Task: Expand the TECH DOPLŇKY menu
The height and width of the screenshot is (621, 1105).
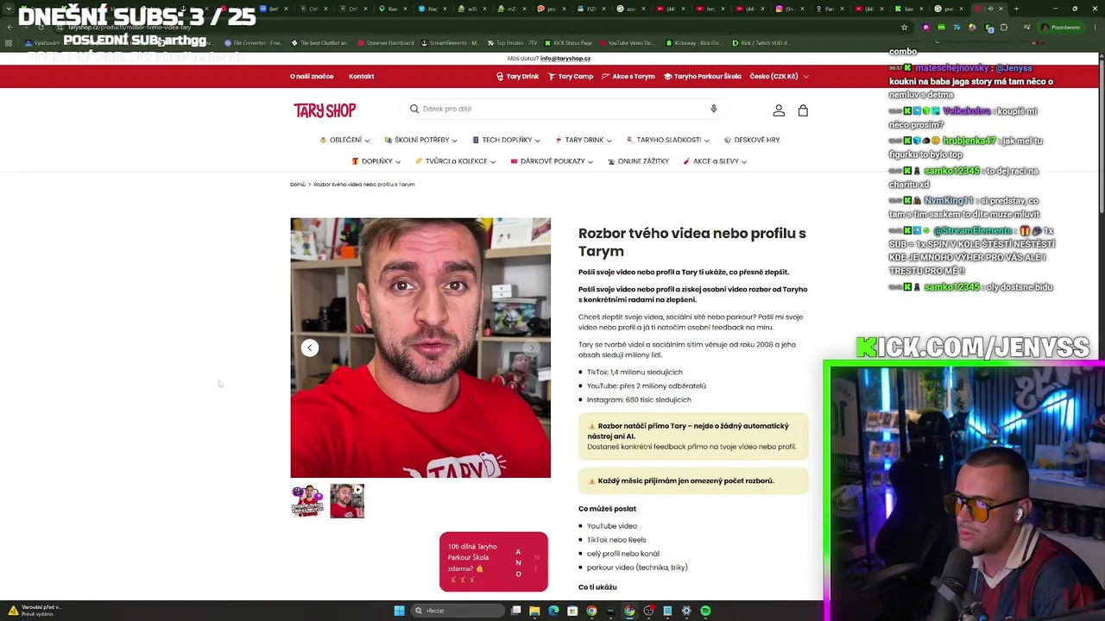Action: coord(506,140)
